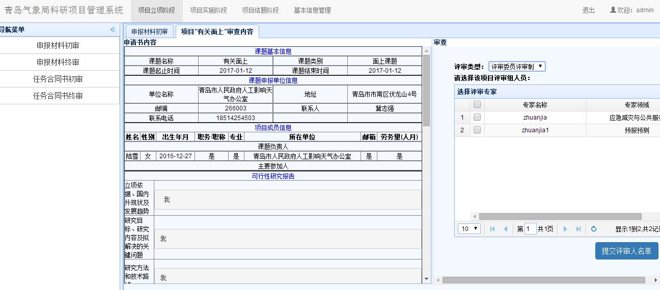This screenshot has width=660, height=290.
Task: Go to previous page of expert list
Action: [x=506, y=229]
